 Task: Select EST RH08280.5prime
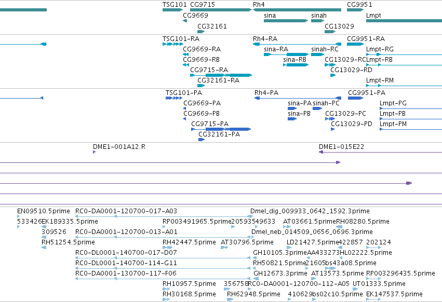[x=339, y=227]
